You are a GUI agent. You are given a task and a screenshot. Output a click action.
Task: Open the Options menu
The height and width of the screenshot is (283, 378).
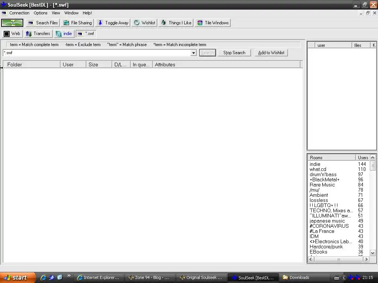pyautogui.click(x=41, y=13)
